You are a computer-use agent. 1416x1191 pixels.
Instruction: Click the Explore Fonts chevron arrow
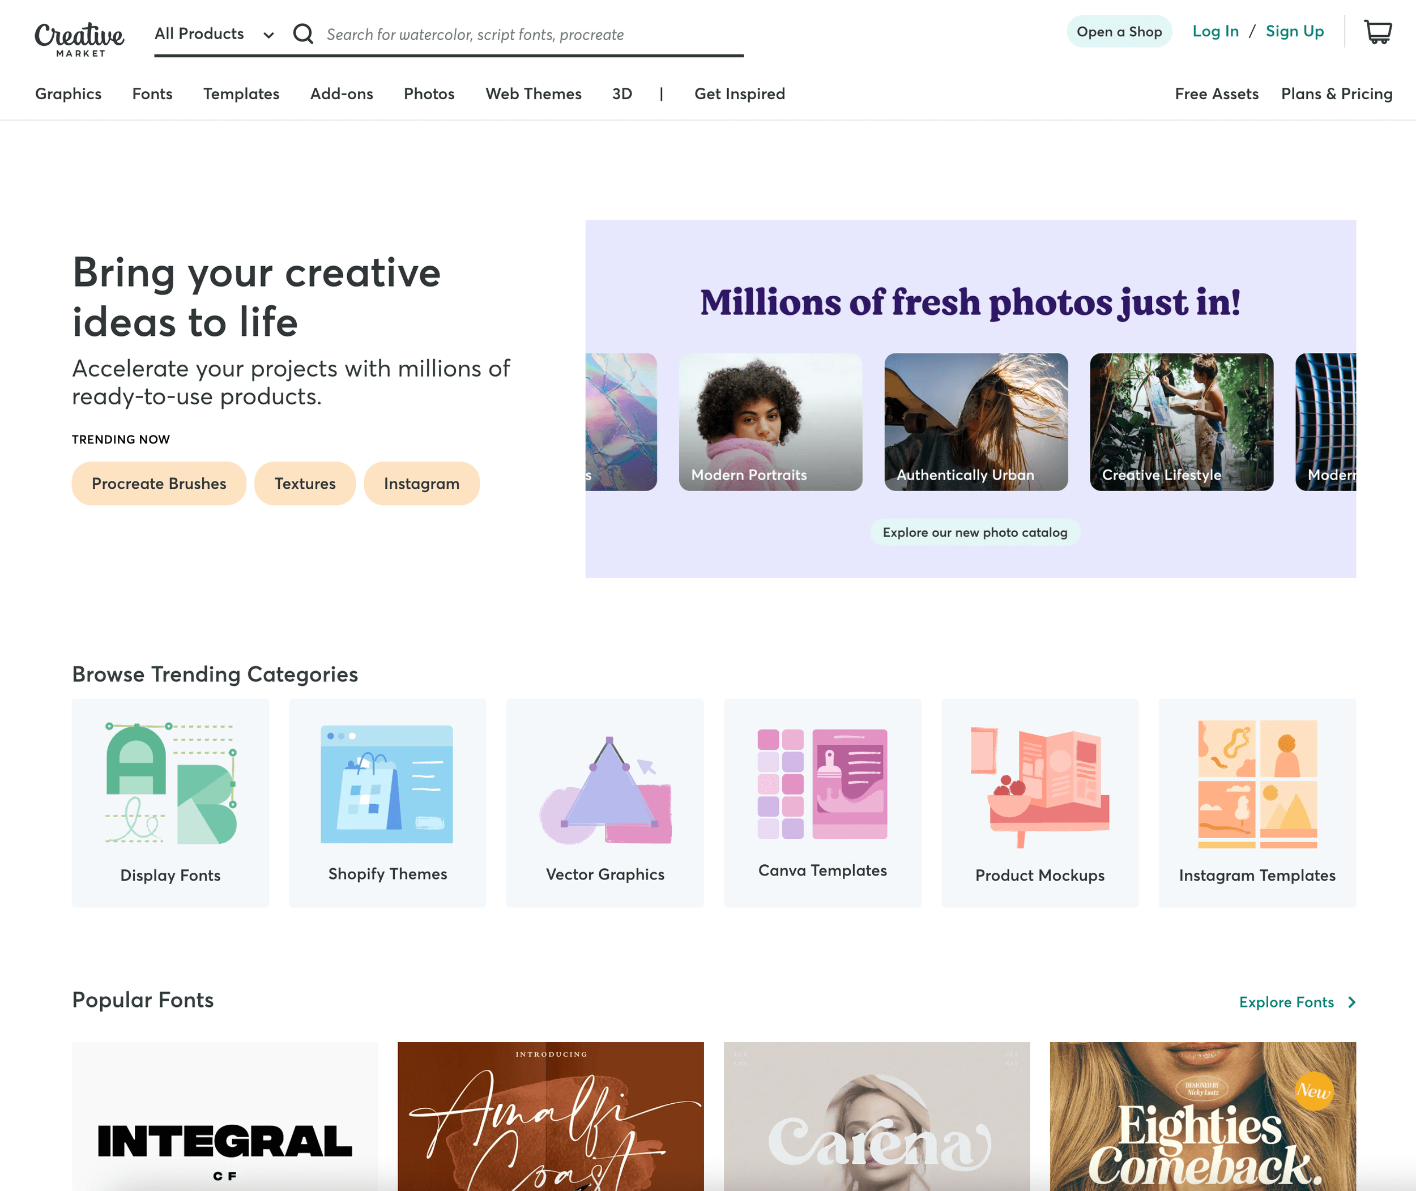tap(1352, 1002)
